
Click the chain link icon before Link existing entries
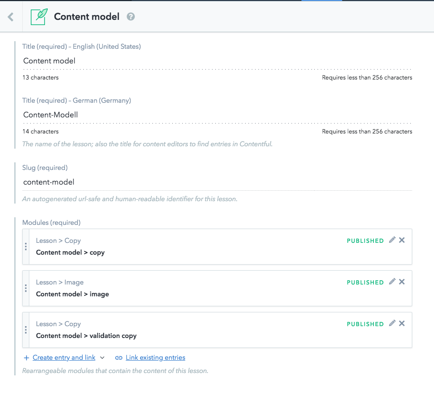[119, 357]
